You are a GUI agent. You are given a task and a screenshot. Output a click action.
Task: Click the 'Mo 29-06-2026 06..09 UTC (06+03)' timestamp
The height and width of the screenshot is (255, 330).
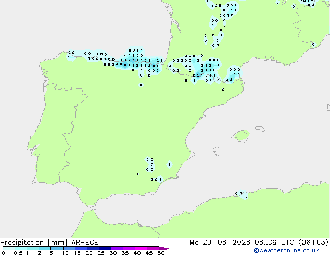(x=259, y=243)
